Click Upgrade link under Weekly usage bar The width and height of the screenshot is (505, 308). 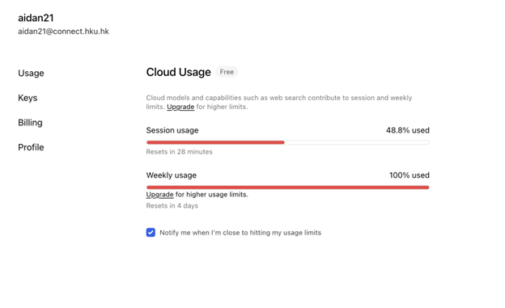(x=159, y=194)
